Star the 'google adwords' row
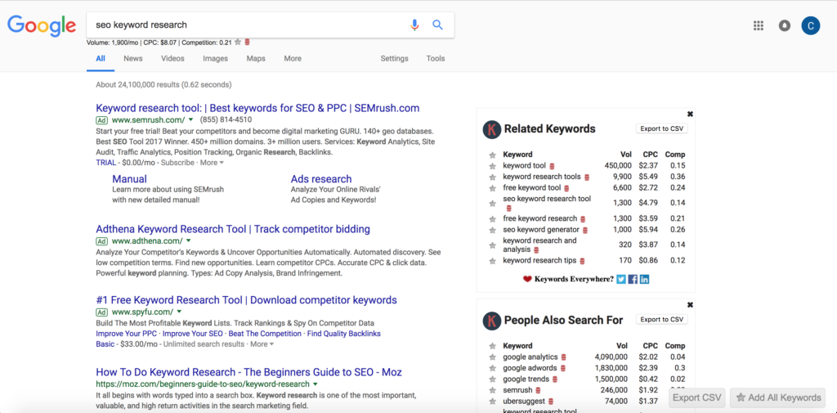The width and height of the screenshot is (837, 413). [x=492, y=368]
